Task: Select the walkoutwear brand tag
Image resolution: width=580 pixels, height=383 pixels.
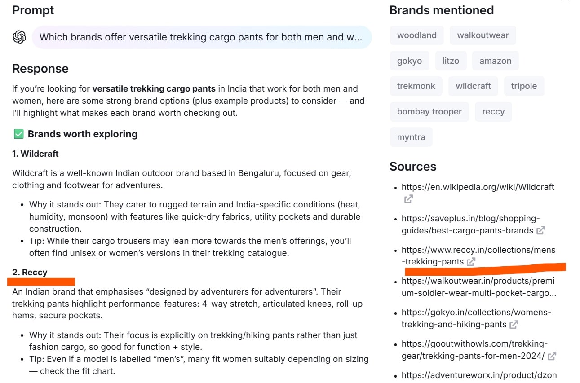Action: [x=483, y=35]
